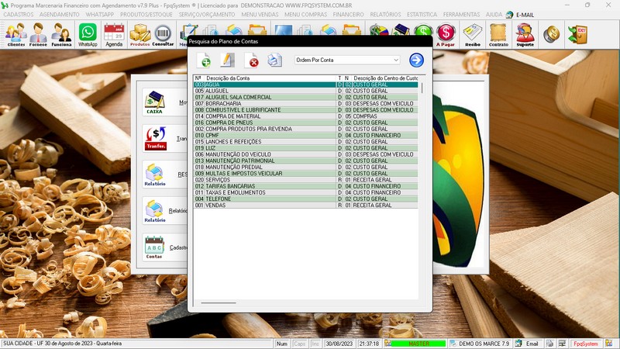The width and height of the screenshot is (620, 349).
Task: Select the 003 AGUA account row
Action: coord(305,85)
